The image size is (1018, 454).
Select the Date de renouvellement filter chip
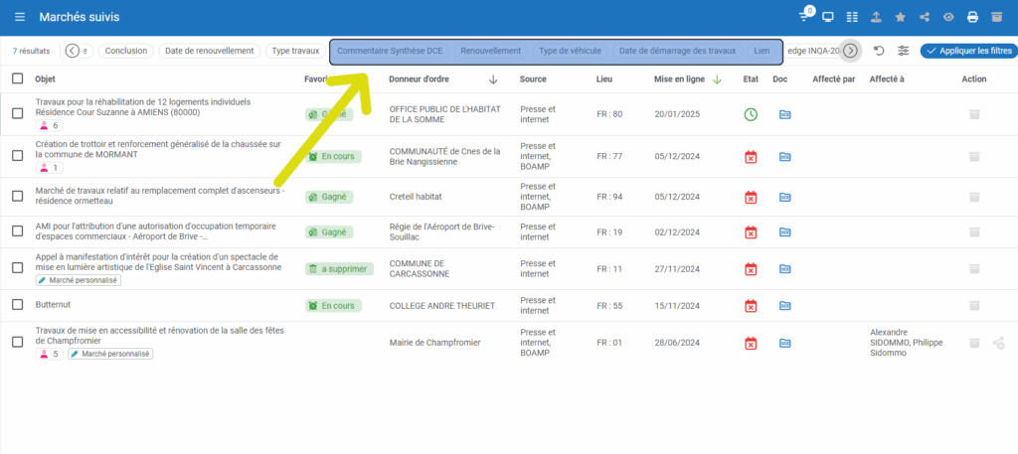209,51
